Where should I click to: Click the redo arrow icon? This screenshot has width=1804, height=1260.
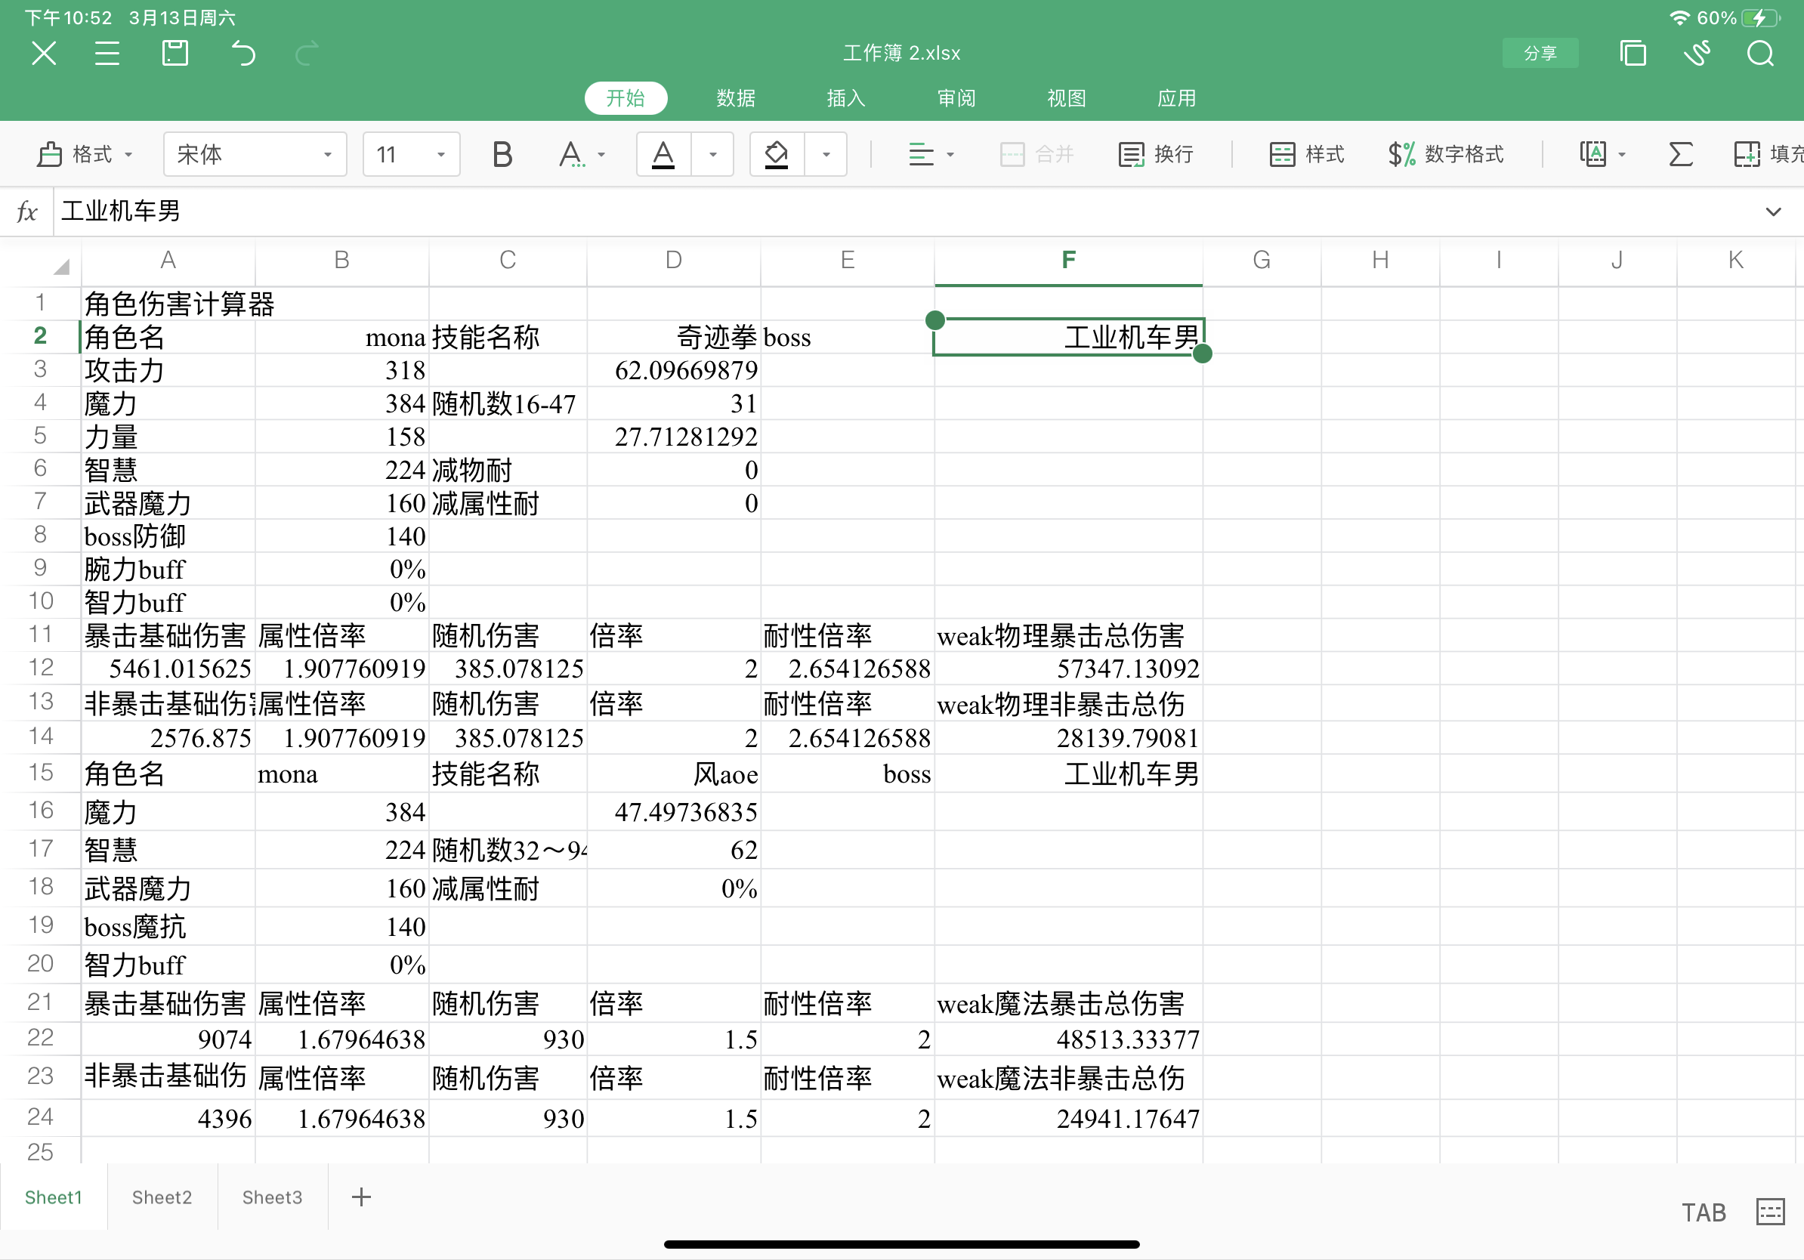point(307,54)
